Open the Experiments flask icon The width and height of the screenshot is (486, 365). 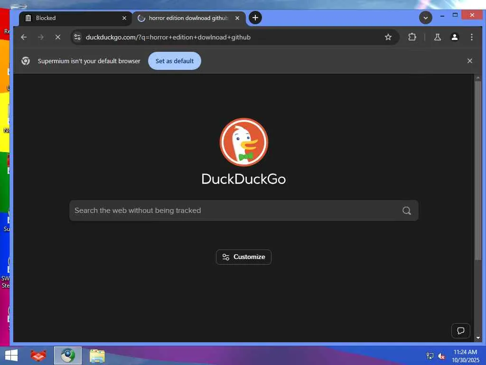coord(437,37)
